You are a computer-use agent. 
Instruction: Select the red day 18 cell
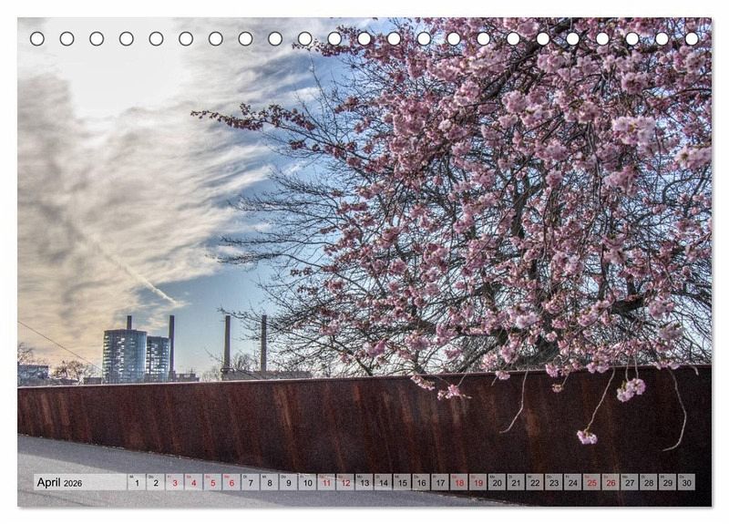(x=459, y=482)
